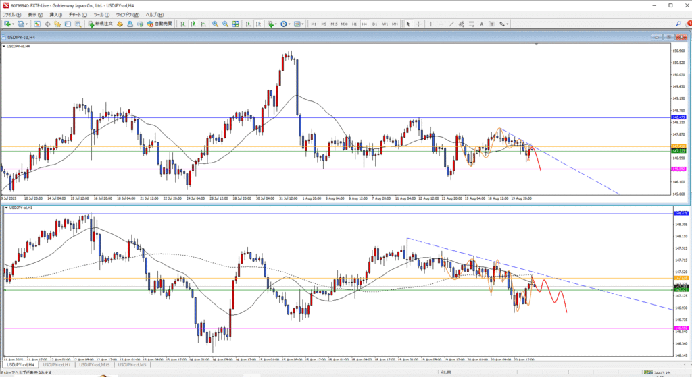The height and width of the screenshot is (377, 692).
Task: Click the 自動売買 auto trading button
Action: (159, 24)
